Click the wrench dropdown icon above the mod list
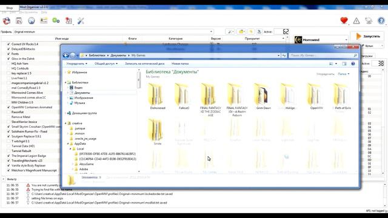 [x=230, y=32]
